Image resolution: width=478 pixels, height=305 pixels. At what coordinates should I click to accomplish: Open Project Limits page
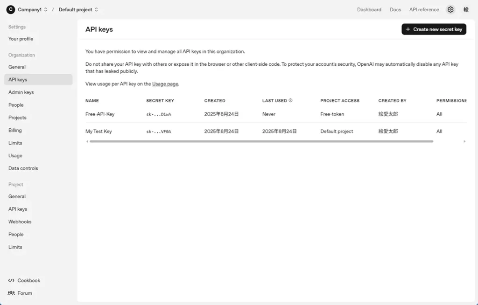point(38,247)
